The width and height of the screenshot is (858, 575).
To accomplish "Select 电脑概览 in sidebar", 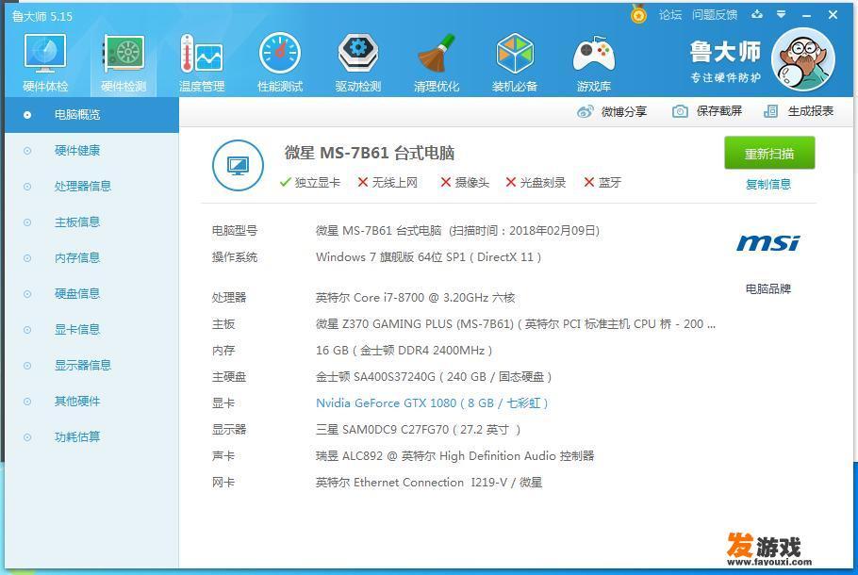I will pos(92,115).
